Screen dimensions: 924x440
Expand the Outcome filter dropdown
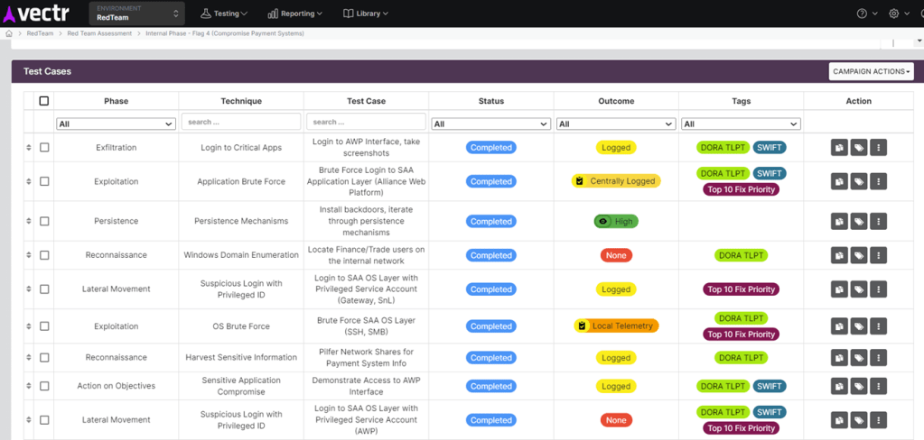point(616,124)
